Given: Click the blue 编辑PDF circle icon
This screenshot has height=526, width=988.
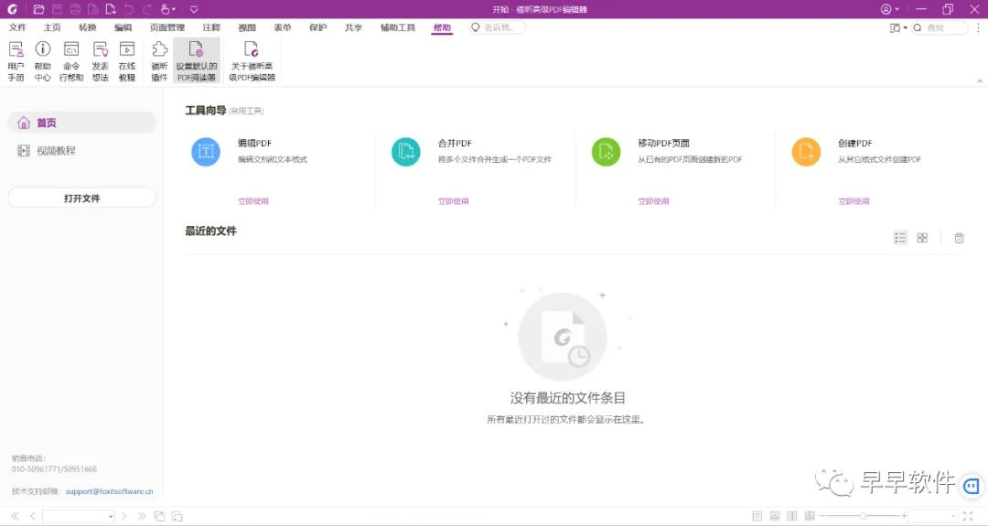Looking at the screenshot, I should point(206,152).
